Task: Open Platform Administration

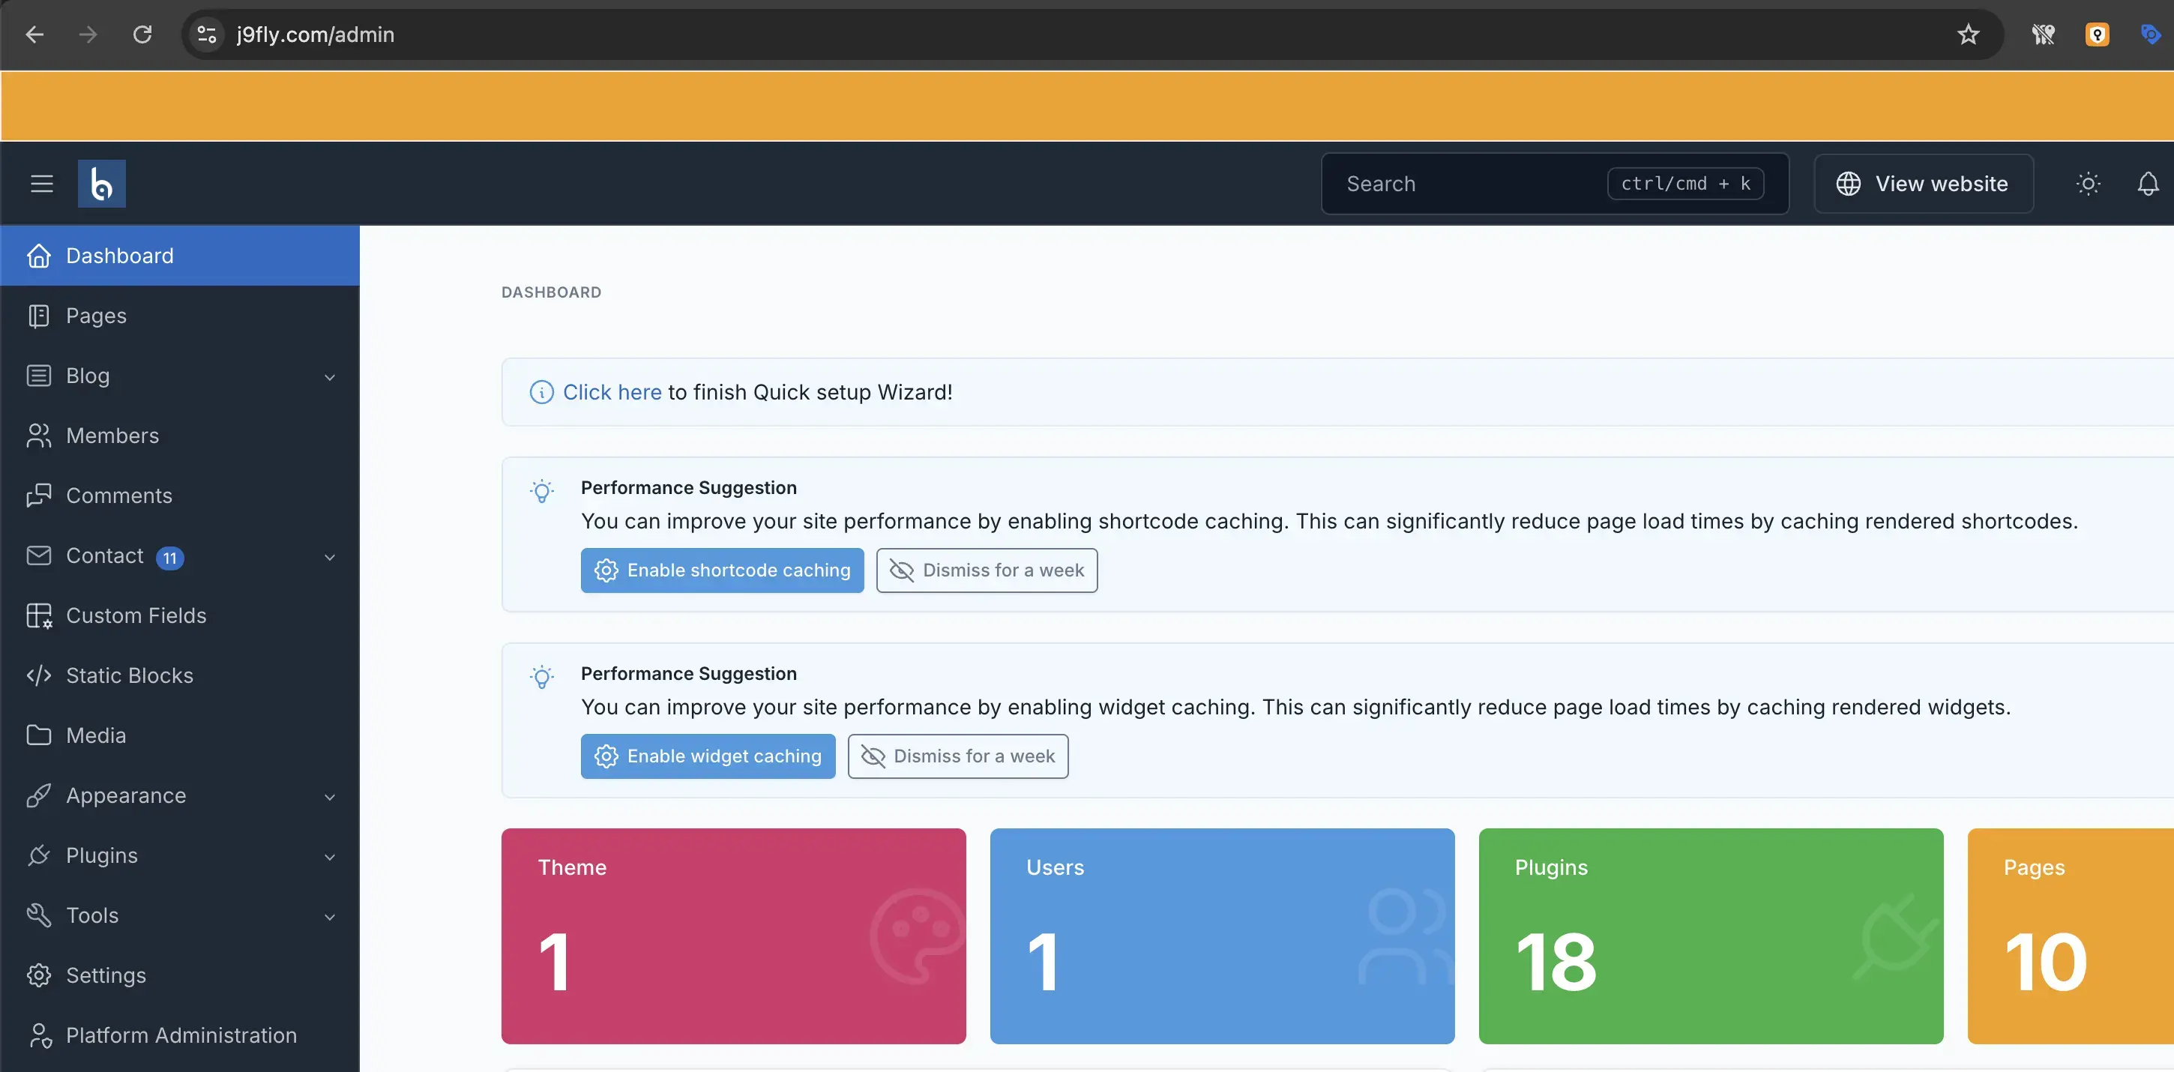Action: [x=180, y=1035]
